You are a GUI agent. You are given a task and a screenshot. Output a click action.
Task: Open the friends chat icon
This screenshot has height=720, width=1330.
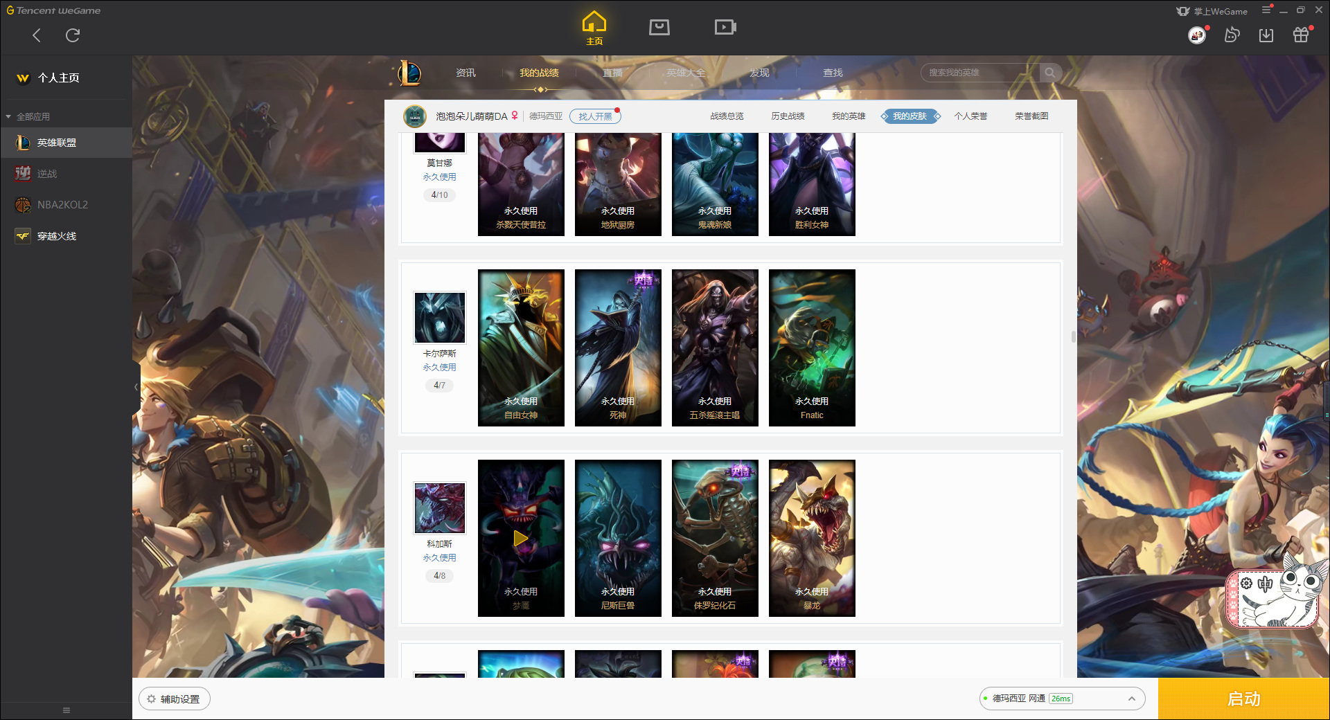(1232, 35)
